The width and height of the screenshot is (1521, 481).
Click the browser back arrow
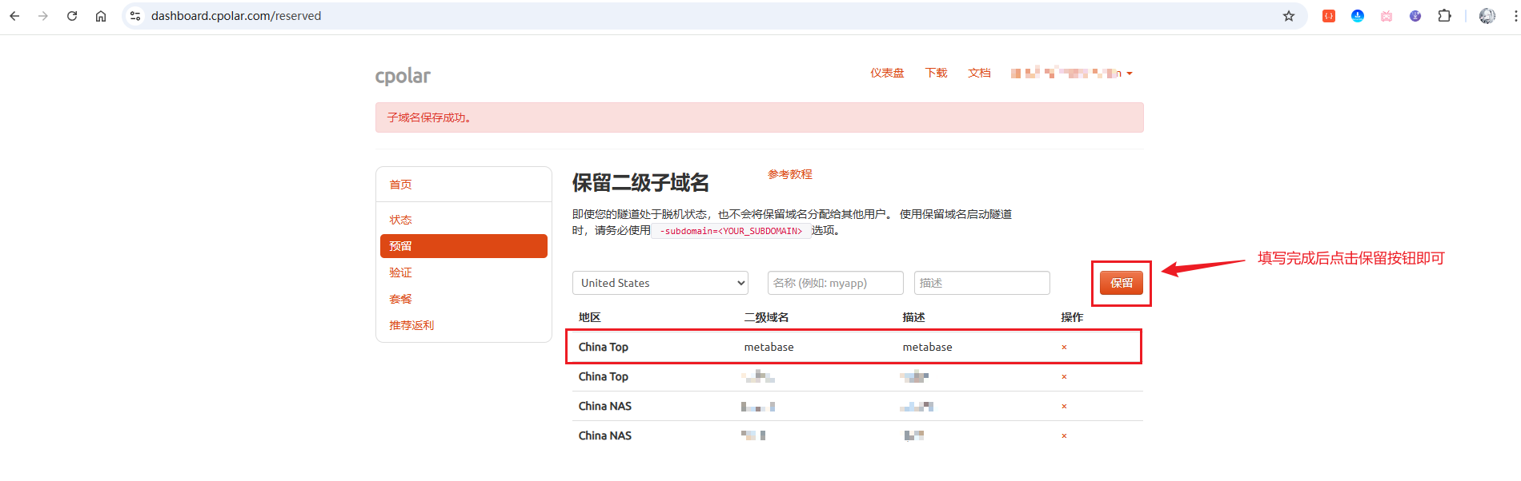(x=14, y=16)
